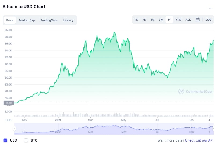Enable the BTC checkbox
Screen dimensions: 219x148
(x=26, y=140)
